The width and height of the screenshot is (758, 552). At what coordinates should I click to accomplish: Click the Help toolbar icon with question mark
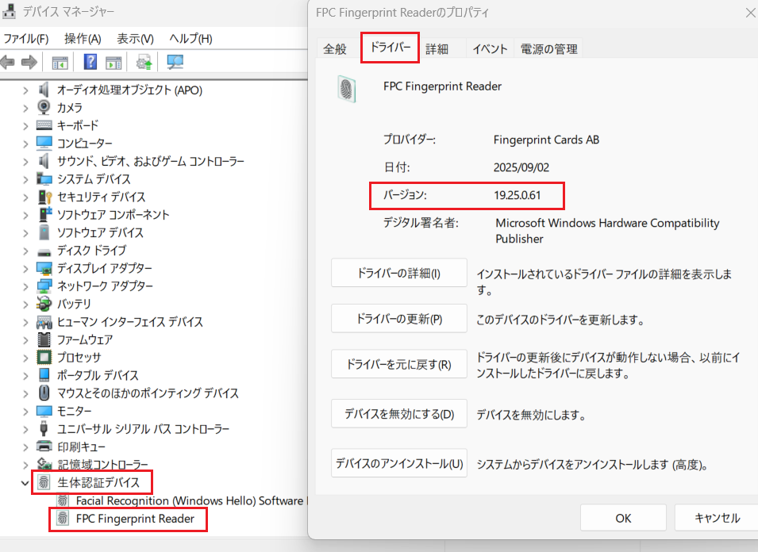90,63
